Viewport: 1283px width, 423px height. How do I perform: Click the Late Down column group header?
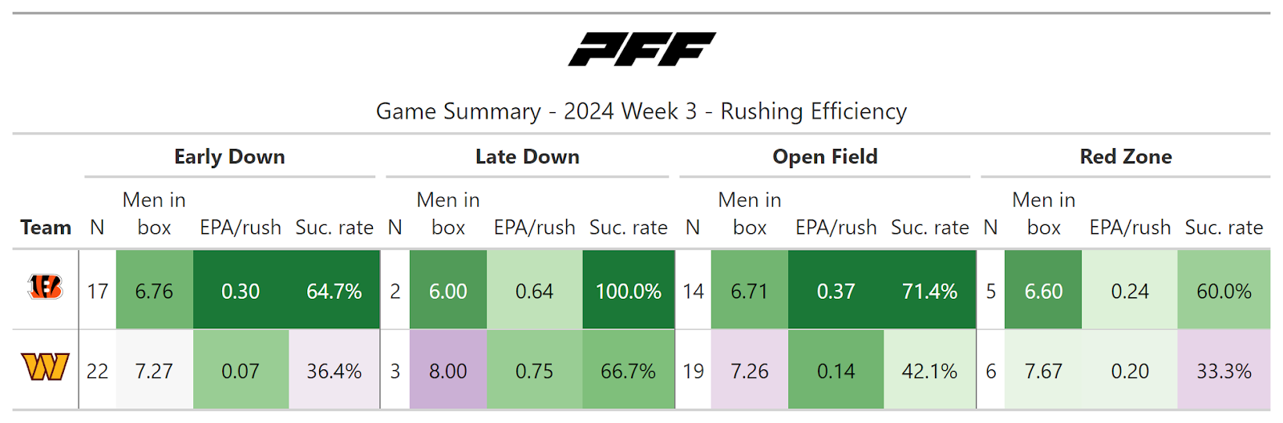pyautogui.click(x=527, y=157)
